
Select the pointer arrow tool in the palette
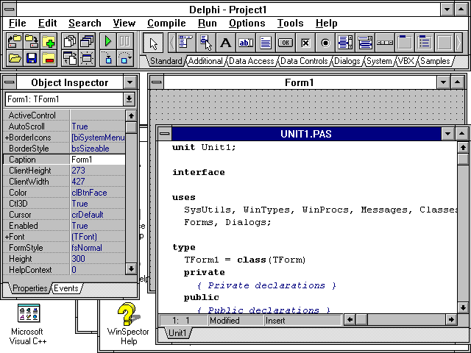pyautogui.click(x=153, y=43)
